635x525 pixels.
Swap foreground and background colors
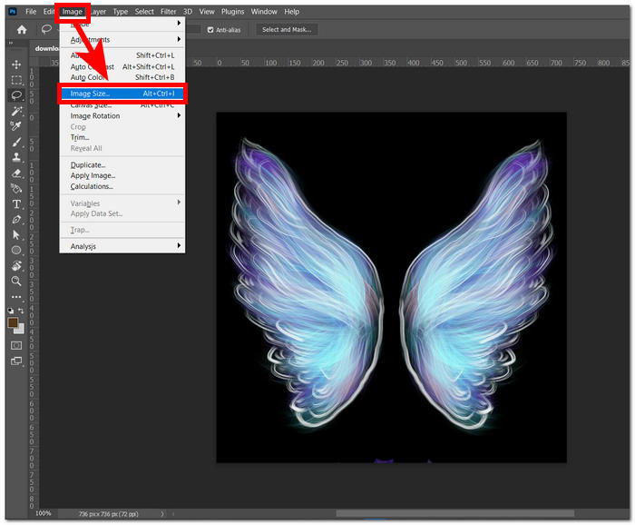[x=23, y=313]
